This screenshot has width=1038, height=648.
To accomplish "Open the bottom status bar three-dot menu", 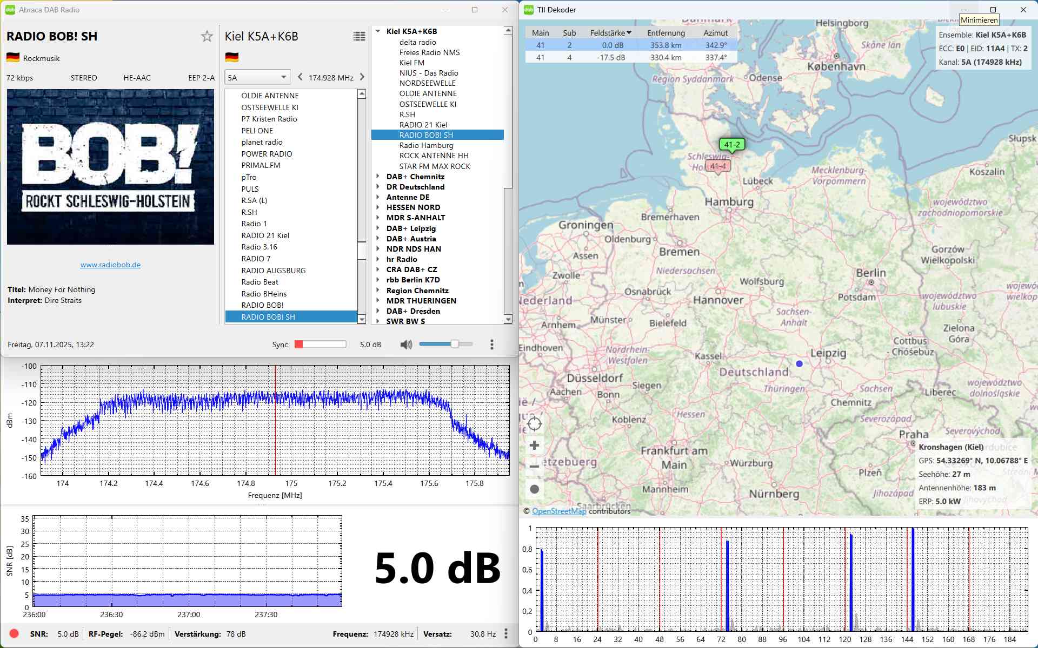I will (x=506, y=633).
